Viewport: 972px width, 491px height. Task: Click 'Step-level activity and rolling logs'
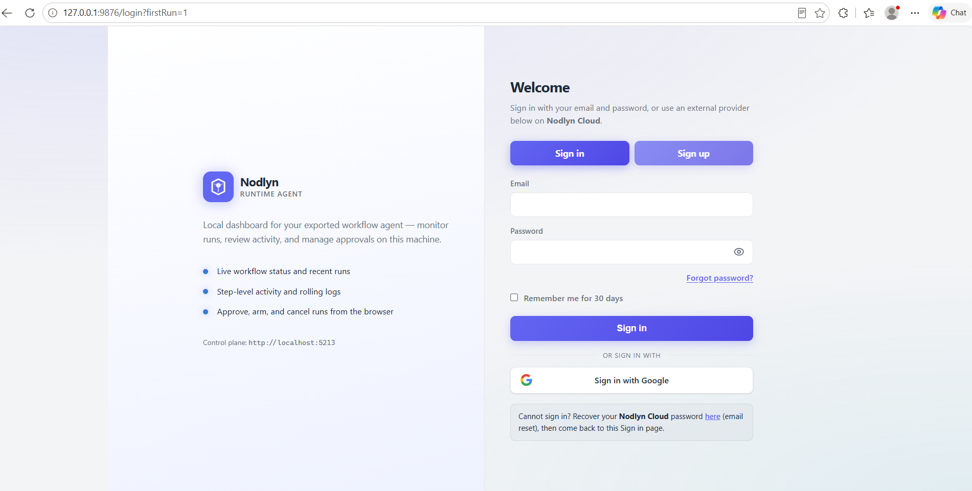point(279,292)
